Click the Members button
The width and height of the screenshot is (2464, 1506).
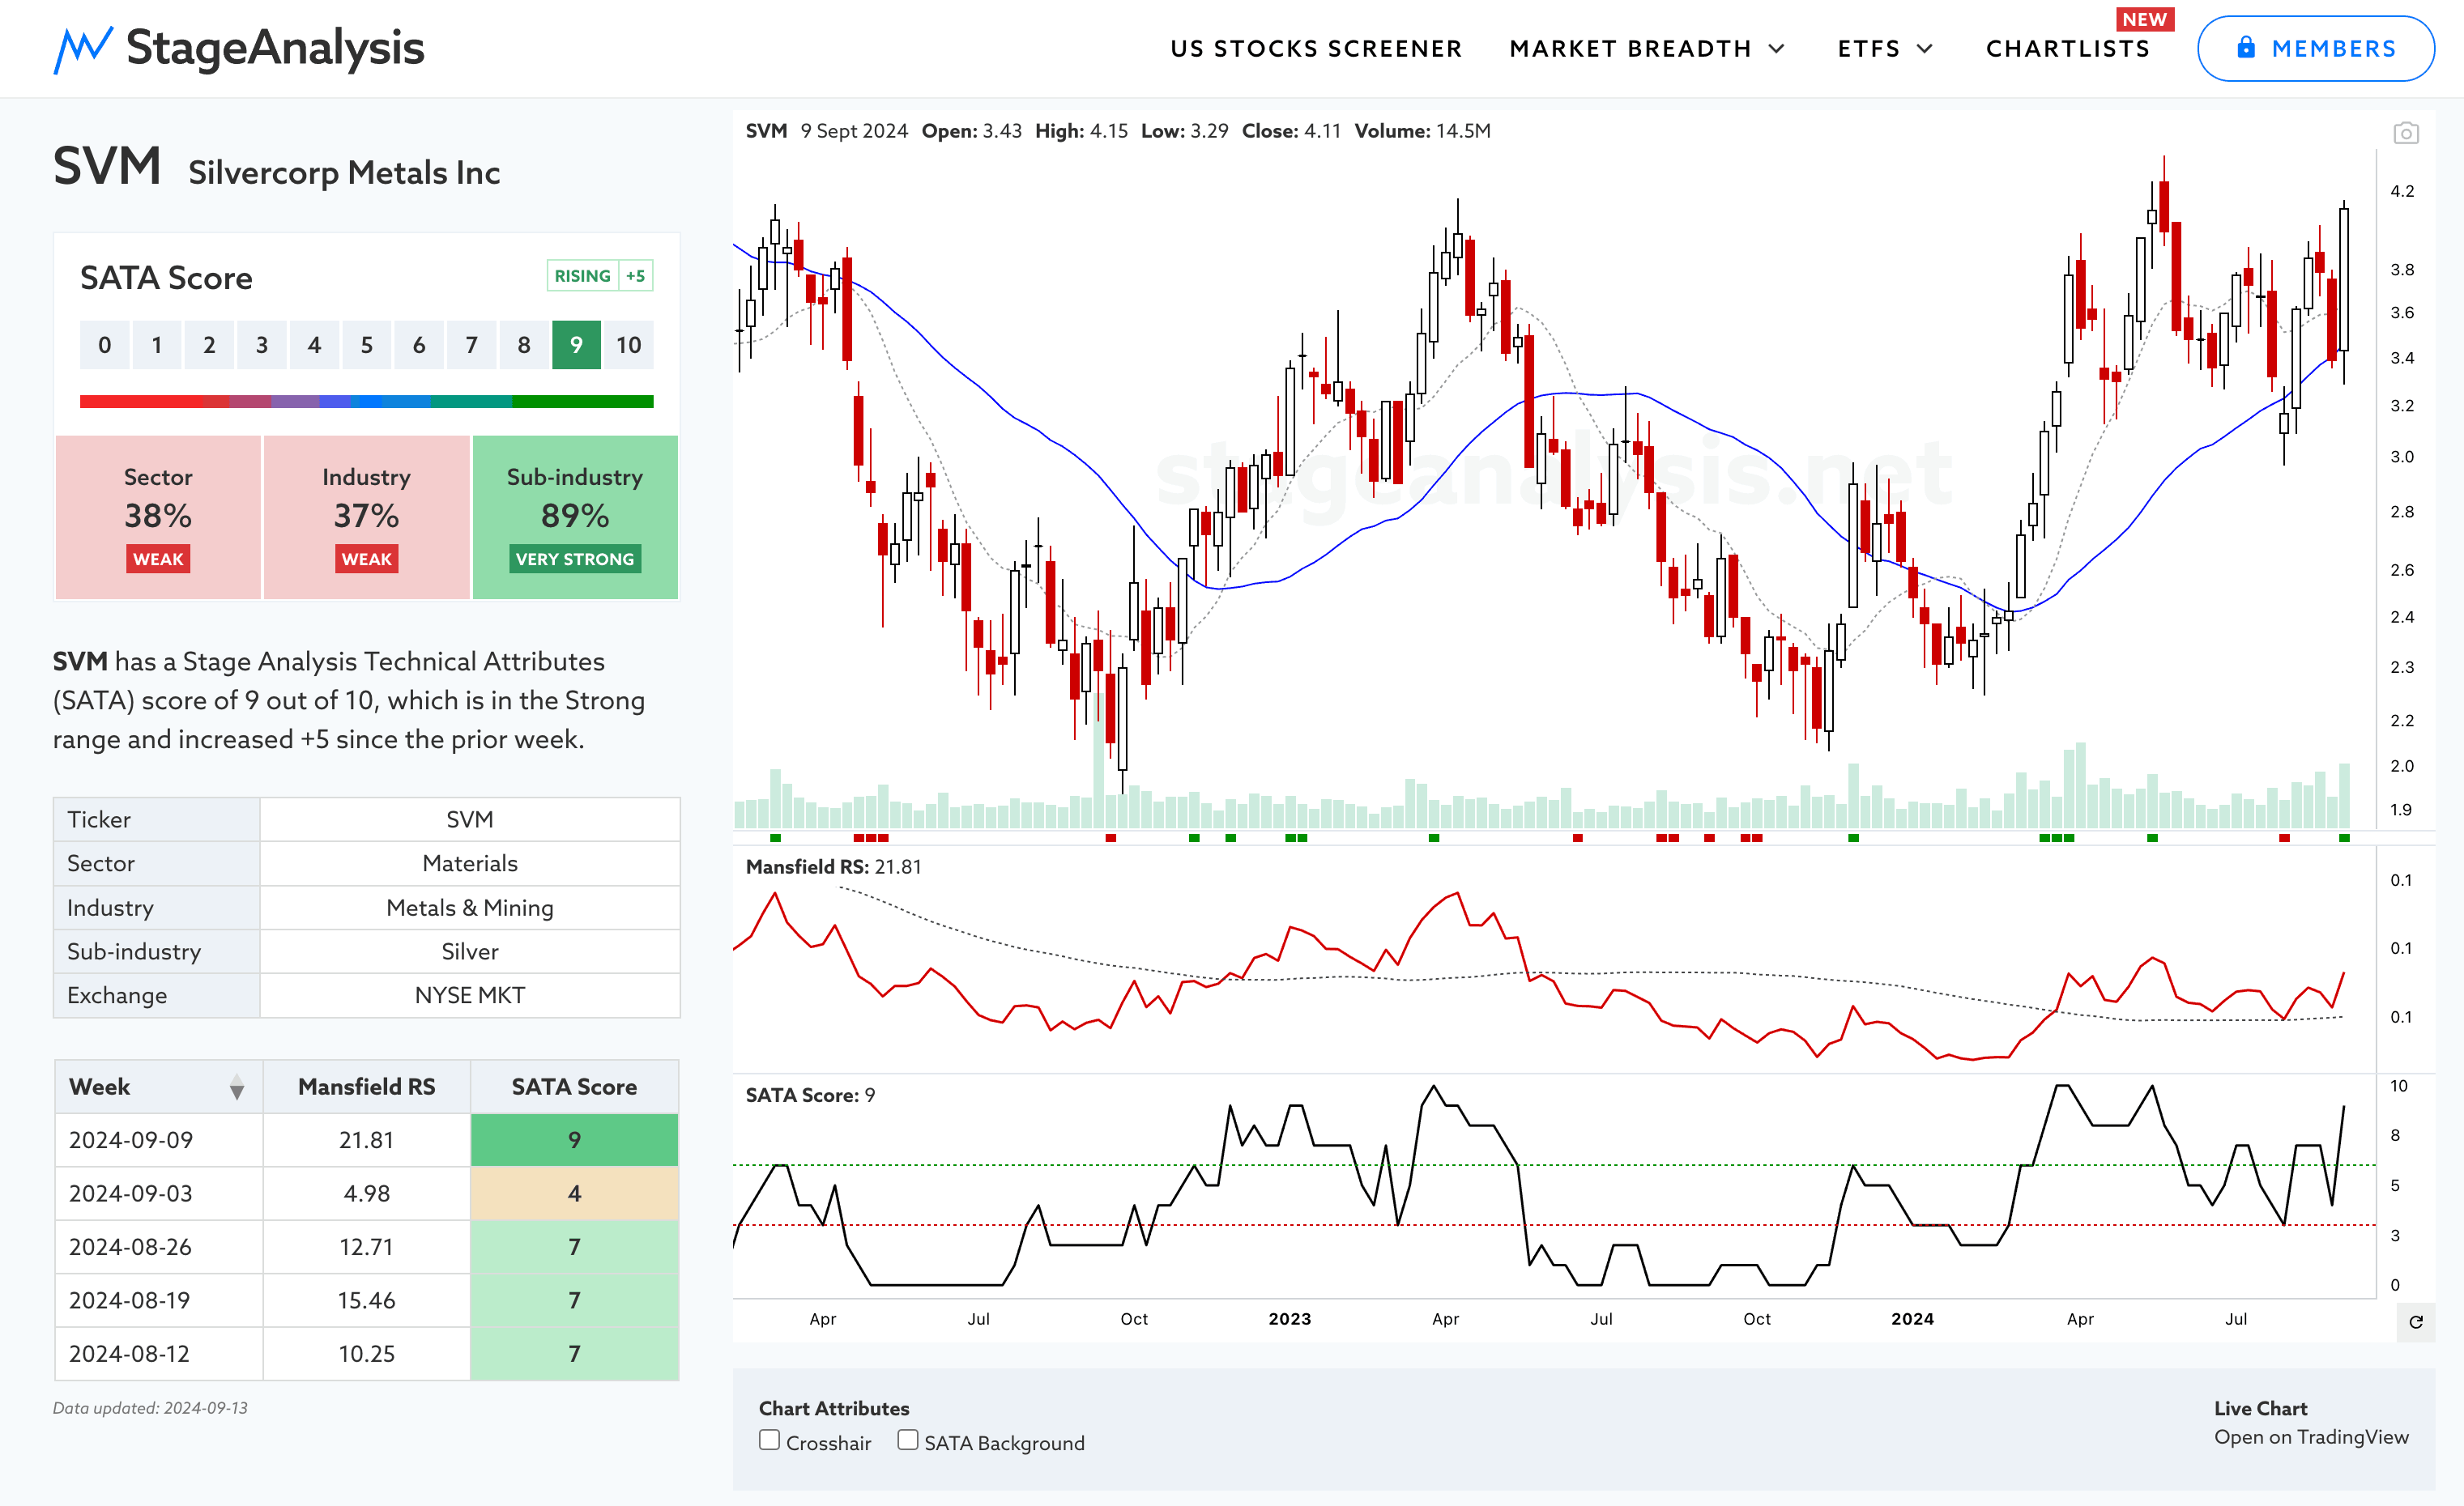(2315, 49)
